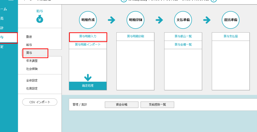Screen dimensions: 257x132
Task: Click the 給与 money bag icon
Action: click(40, 19)
